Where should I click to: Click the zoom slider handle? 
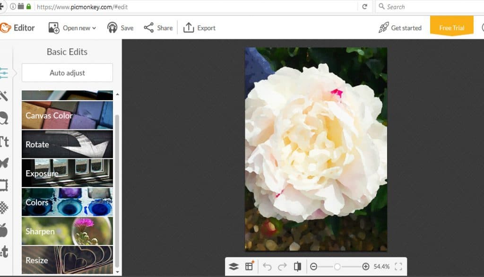click(337, 267)
